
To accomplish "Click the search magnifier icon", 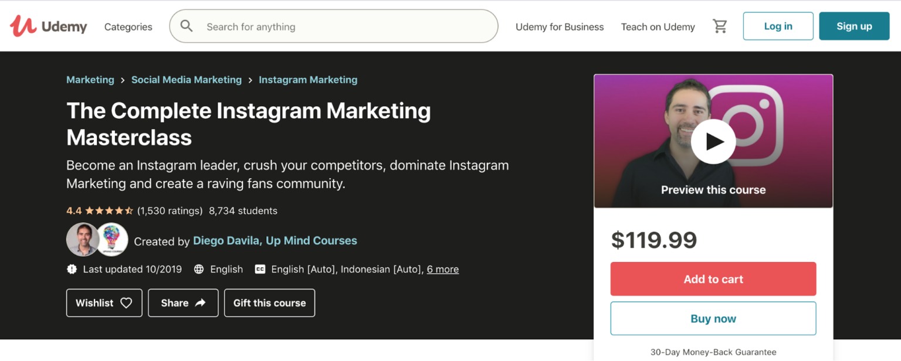I will pyautogui.click(x=186, y=26).
